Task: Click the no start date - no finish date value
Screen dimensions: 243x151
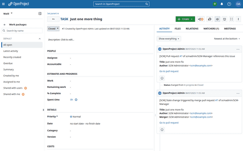Action: 85,124
